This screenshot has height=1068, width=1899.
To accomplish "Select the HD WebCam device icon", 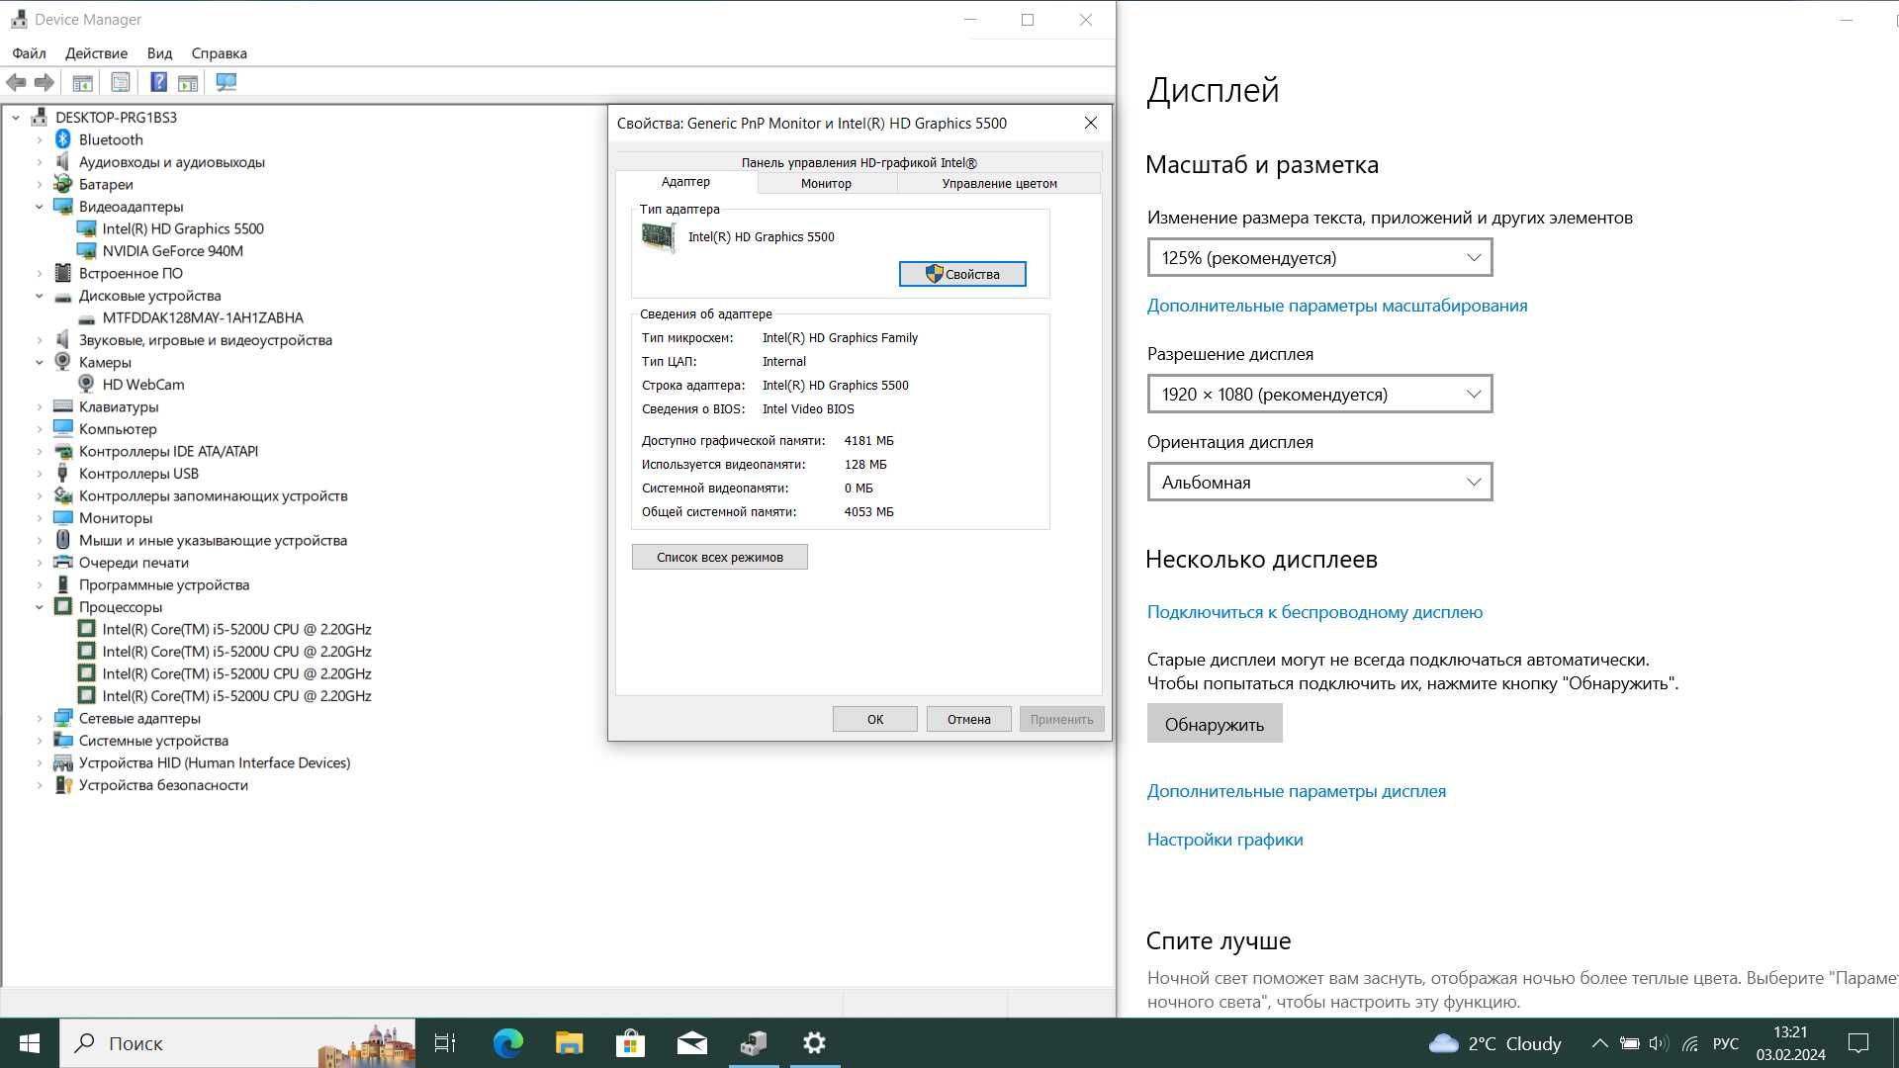I will (87, 385).
